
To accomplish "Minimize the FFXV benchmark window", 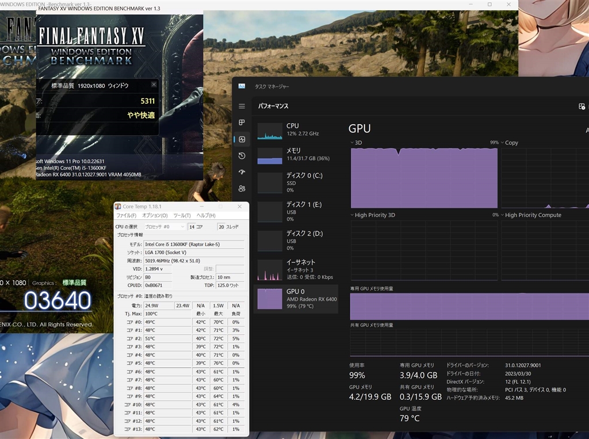I will pos(471,4).
